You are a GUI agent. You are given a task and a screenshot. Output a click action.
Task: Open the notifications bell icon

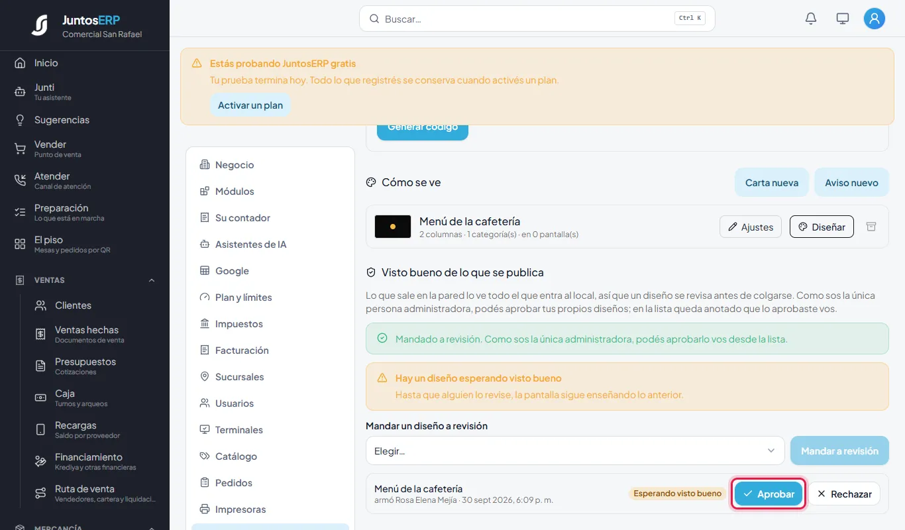811,19
